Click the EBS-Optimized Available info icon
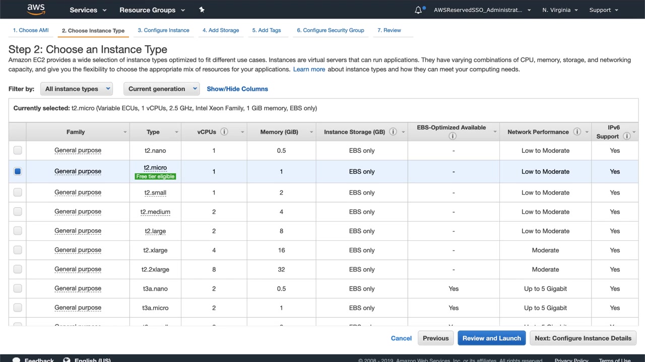Screen dimensions: 645x362 [x=453, y=136]
